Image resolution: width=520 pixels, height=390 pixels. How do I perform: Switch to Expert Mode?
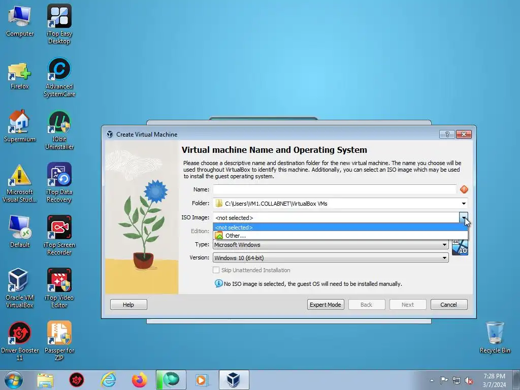coord(326,305)
